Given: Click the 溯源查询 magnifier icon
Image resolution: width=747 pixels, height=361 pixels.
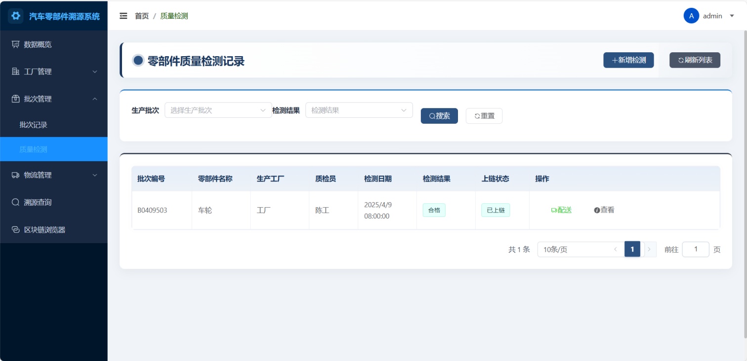Looking at the screenshot, I should 15,202.
